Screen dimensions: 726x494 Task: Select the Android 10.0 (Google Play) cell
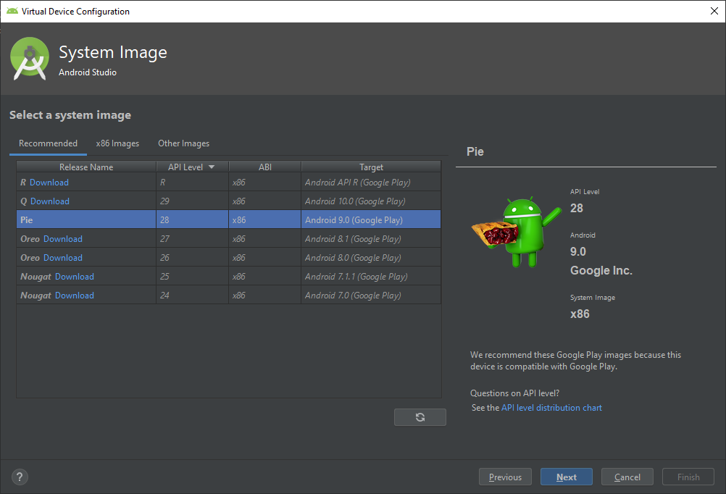click(x=371, y=201)
